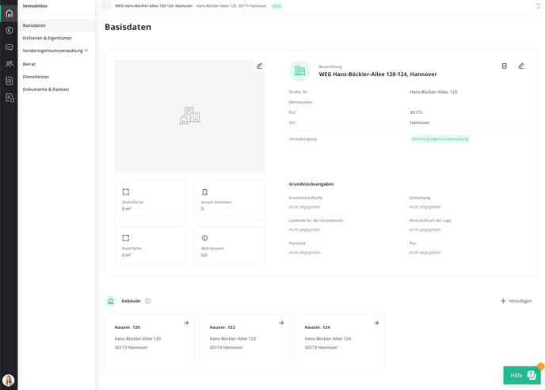Viewport: 545px width, 390px height.
Task: Open Hausnr. 124 building via arrow
Action: 376,323
